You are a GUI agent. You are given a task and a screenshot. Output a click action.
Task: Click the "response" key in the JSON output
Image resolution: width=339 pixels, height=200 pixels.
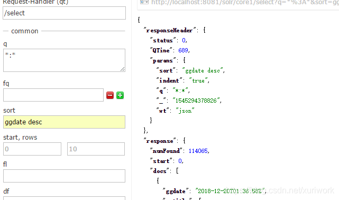[160, 141]
